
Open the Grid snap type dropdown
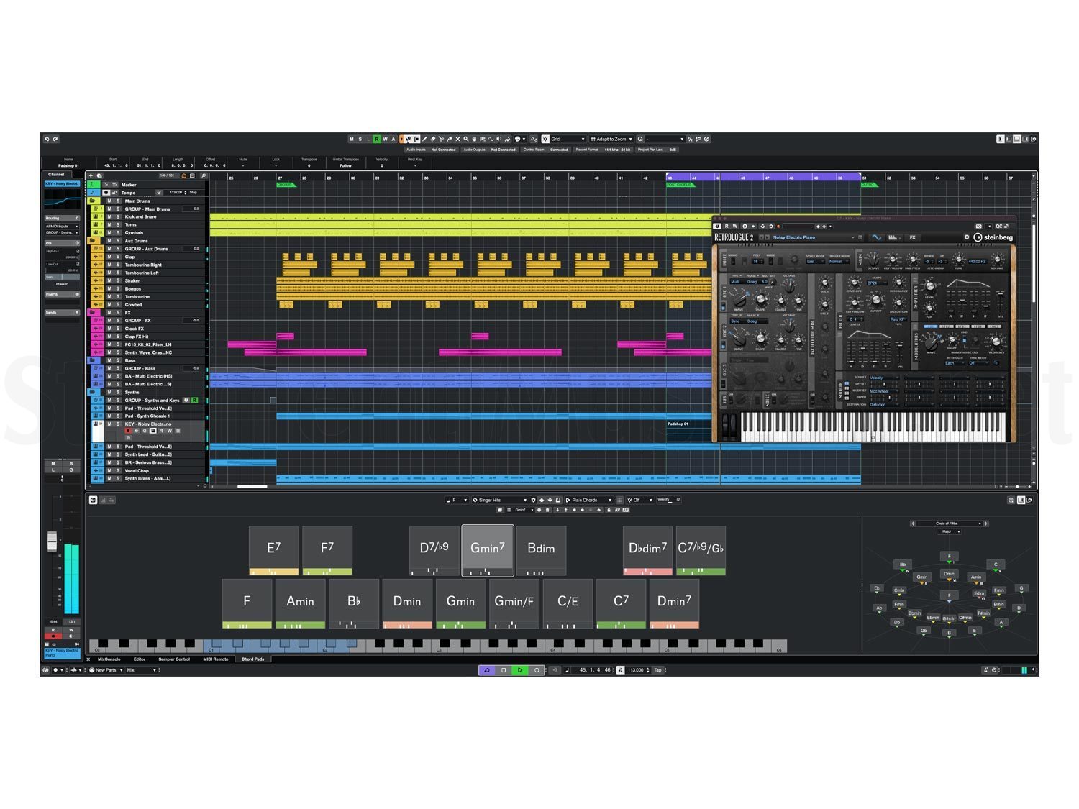tap(568, 139)
